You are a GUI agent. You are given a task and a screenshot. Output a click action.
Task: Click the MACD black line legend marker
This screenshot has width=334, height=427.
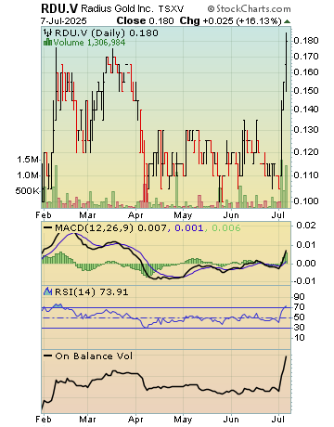click(x=48, y=227)
